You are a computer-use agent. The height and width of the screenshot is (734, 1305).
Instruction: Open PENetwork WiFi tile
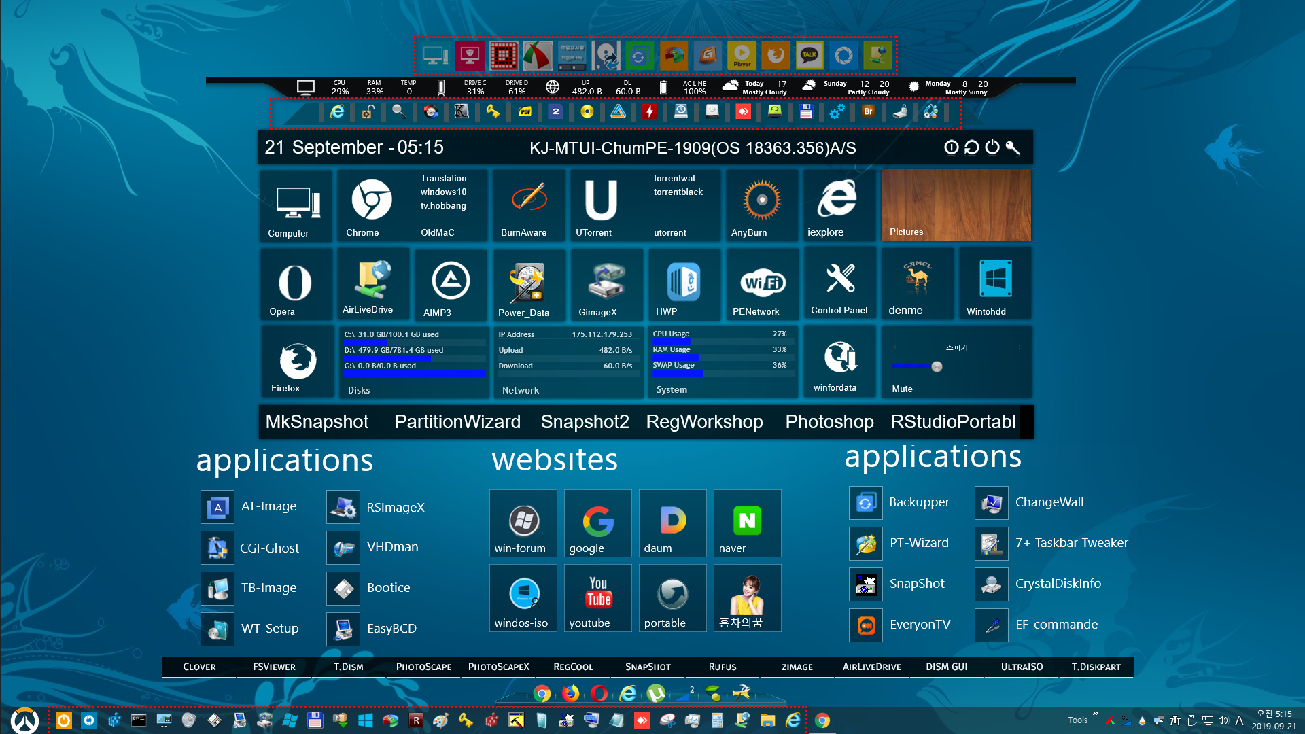762,285
